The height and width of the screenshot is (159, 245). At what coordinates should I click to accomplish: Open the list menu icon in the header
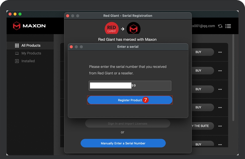pos(228,26)
